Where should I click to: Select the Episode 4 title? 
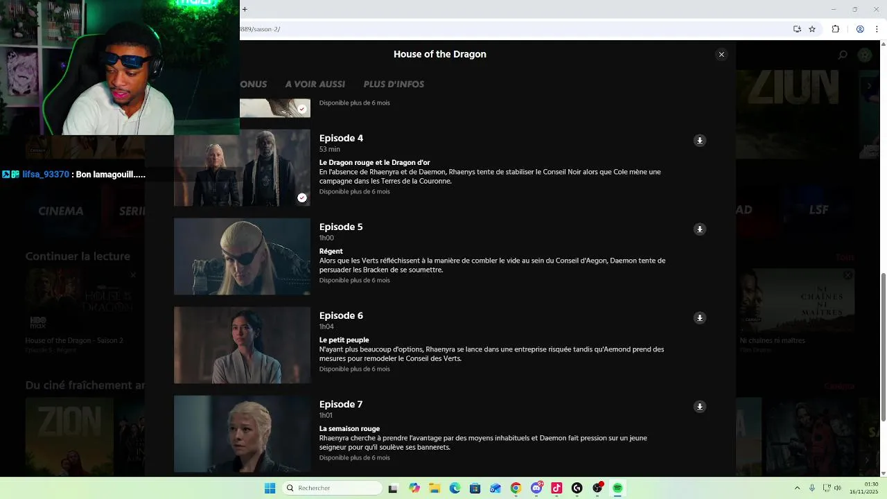(341, 138)
